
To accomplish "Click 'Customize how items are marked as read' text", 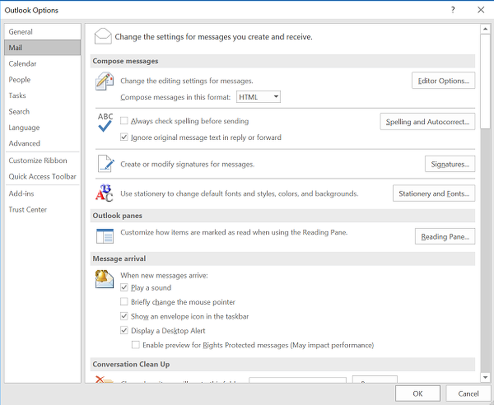I will [x=234, y=233].
